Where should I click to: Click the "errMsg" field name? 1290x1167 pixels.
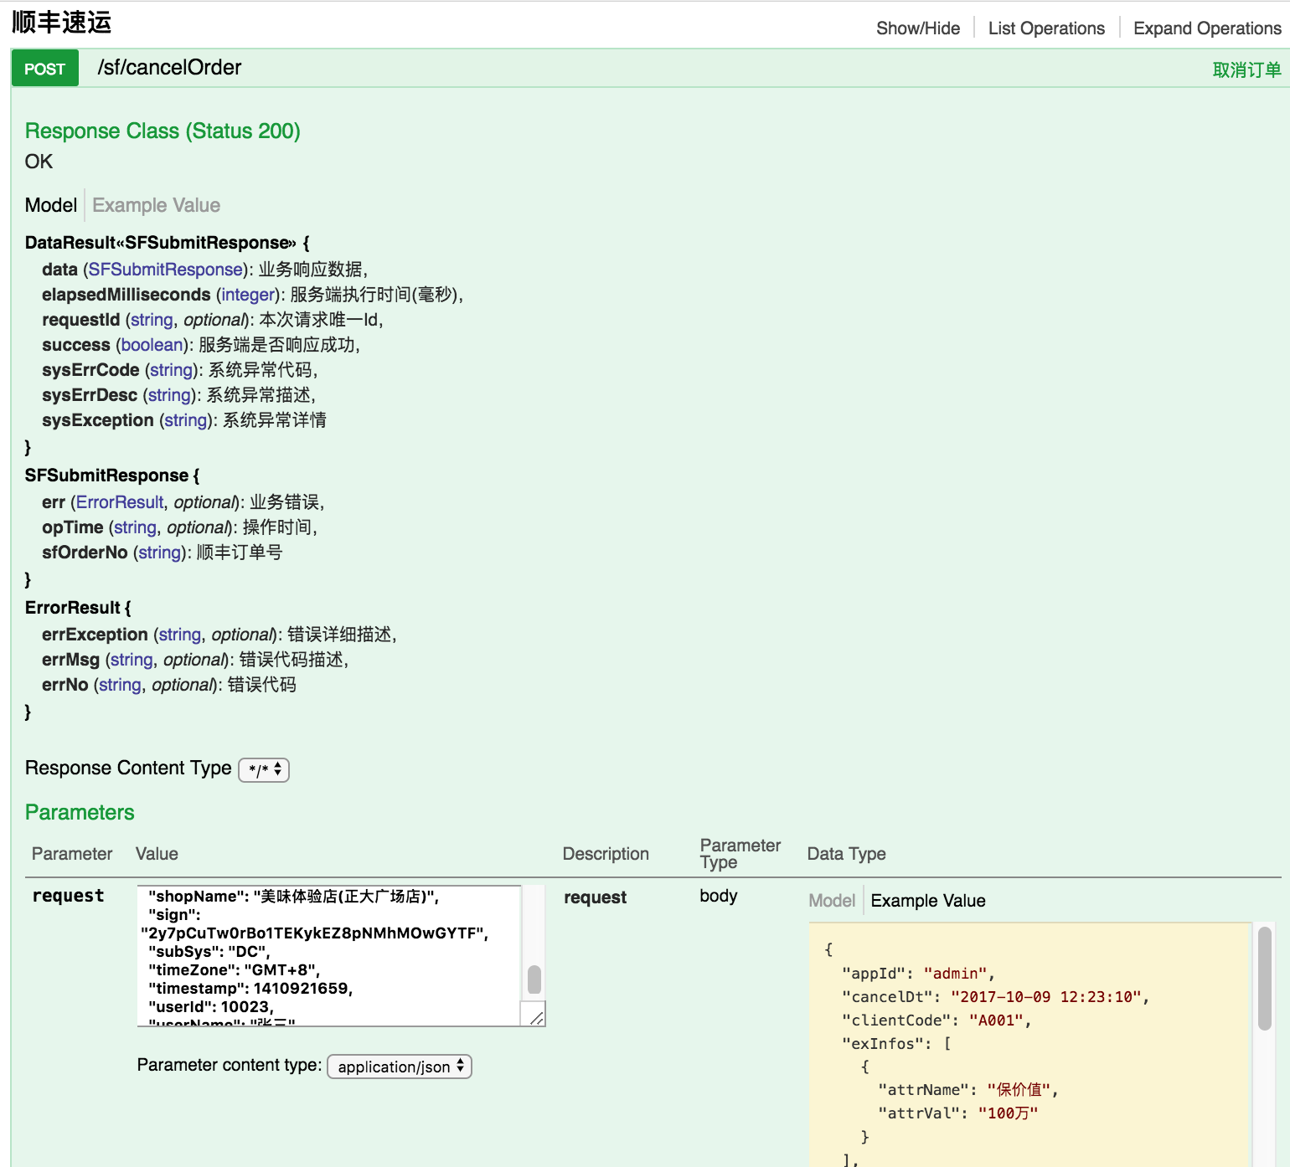click(x=71, y=660)
